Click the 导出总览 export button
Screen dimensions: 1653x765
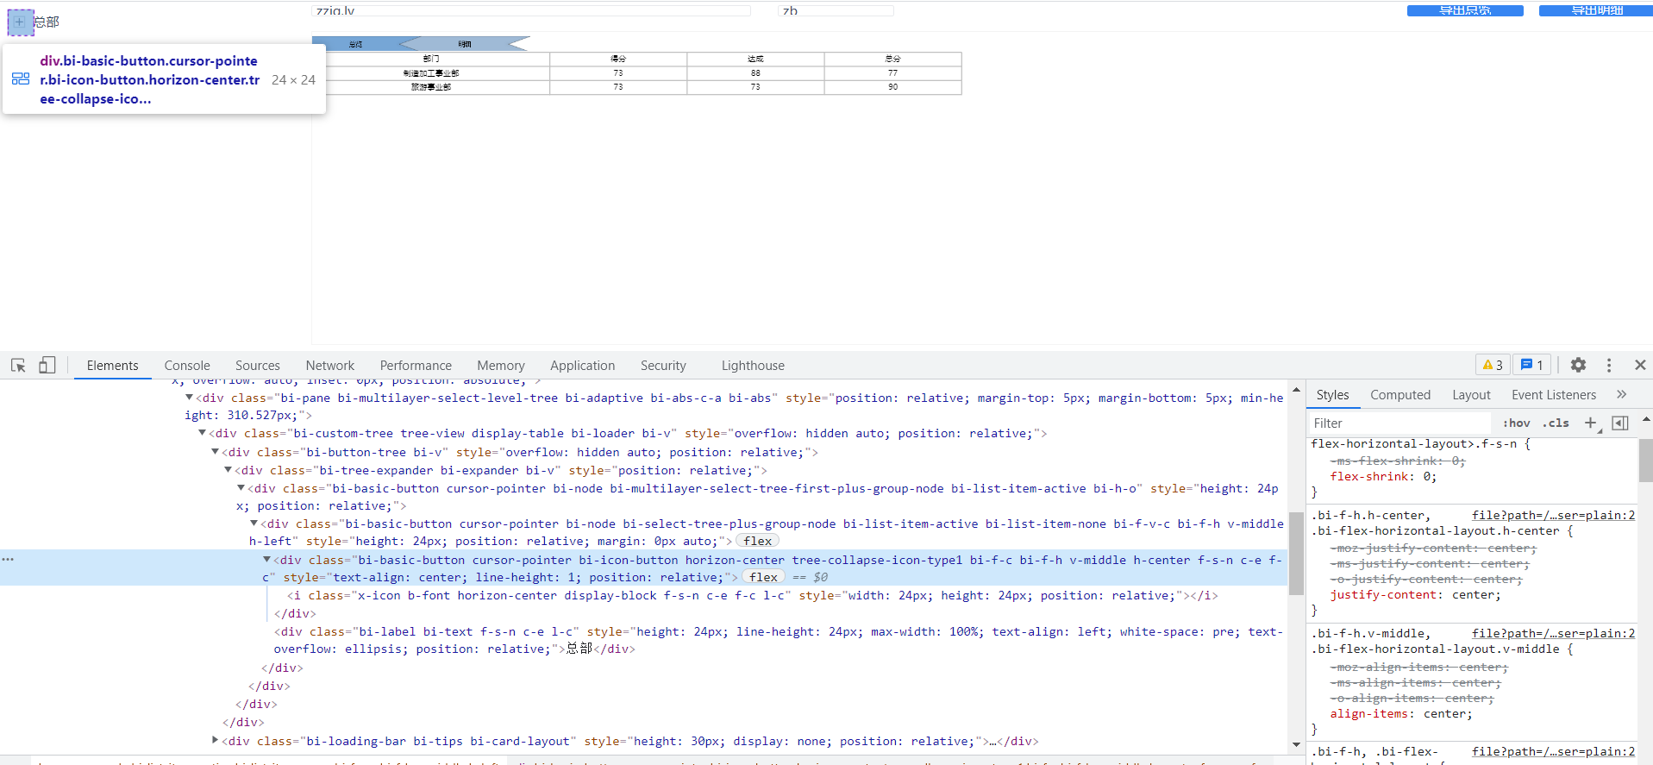(x=1465, y=10)
